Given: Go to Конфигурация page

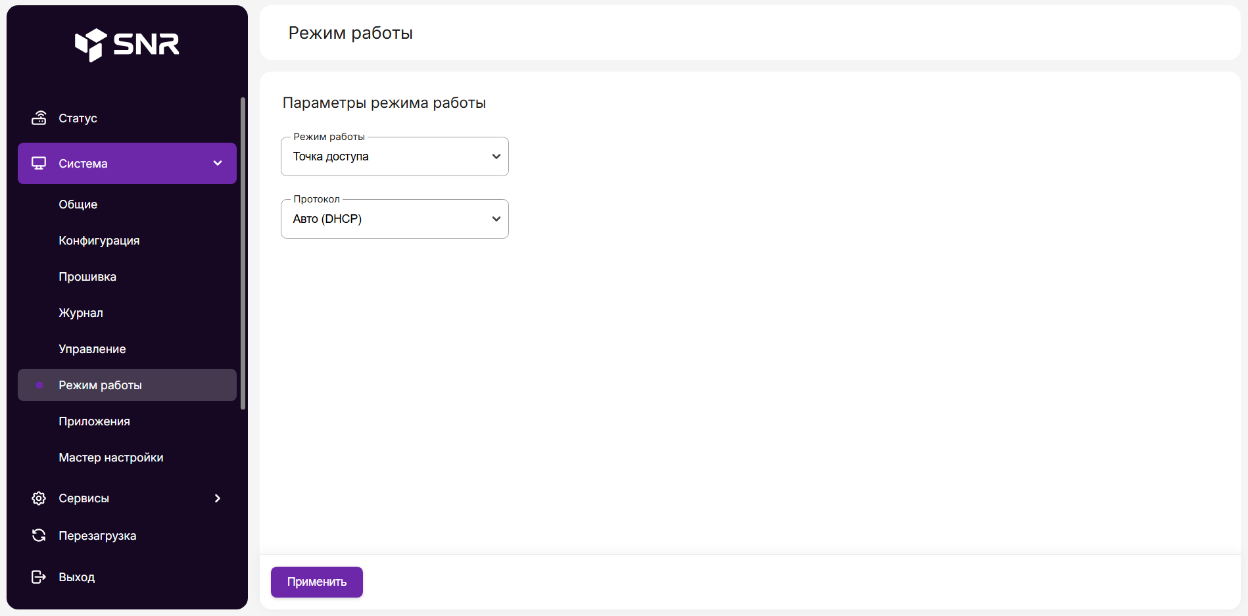Looking at the screenshot, I should click(99, 241).
